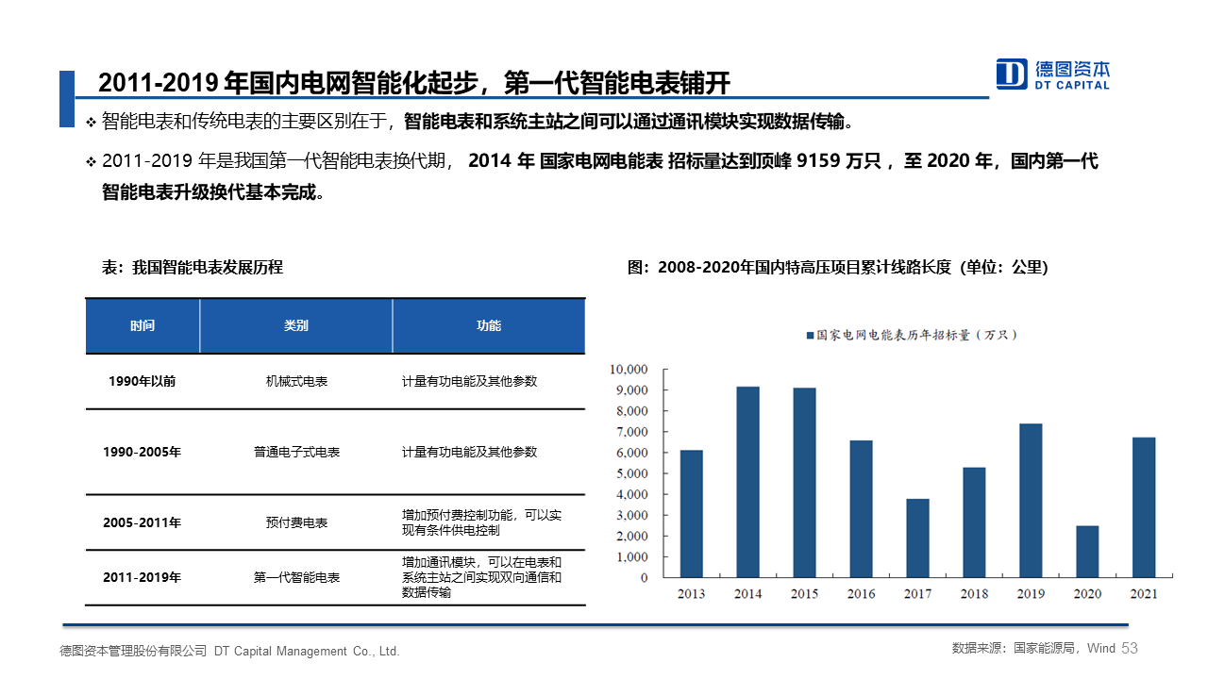This screenshot has height=679, width=1208.
Task: Select the 2011-2019年 table cell
Action: click(143, 577)
